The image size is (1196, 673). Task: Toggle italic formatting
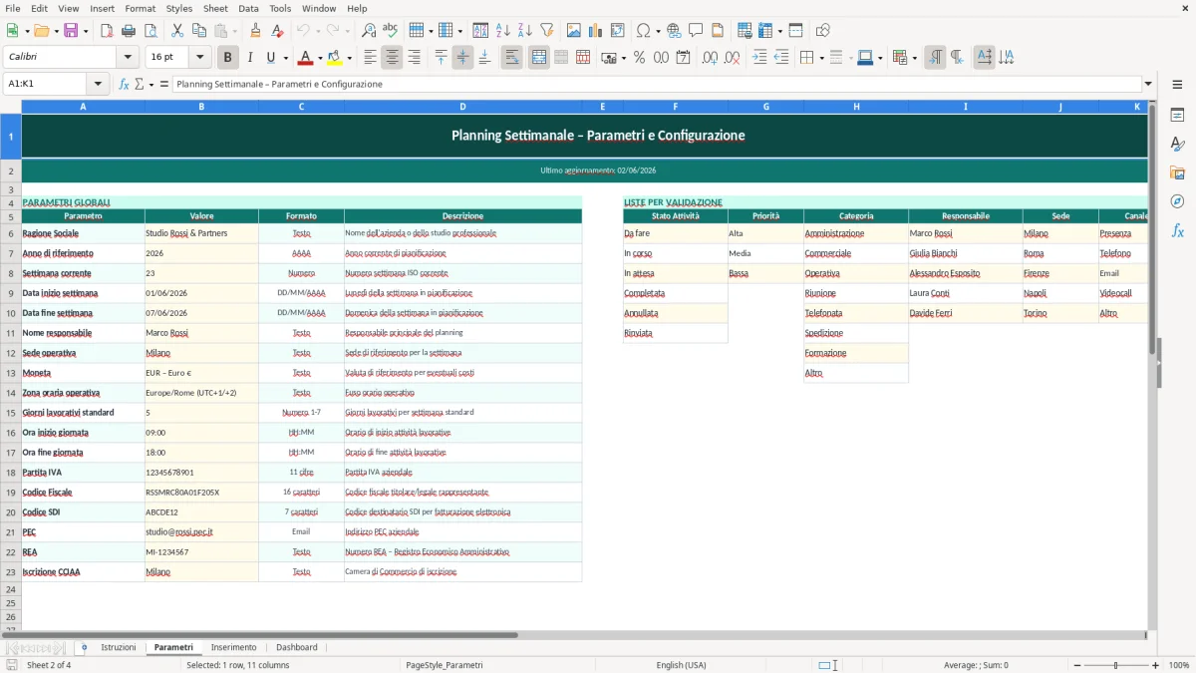click(250, 58)
